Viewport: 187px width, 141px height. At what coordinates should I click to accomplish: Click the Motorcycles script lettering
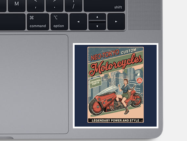pos(116,65)
